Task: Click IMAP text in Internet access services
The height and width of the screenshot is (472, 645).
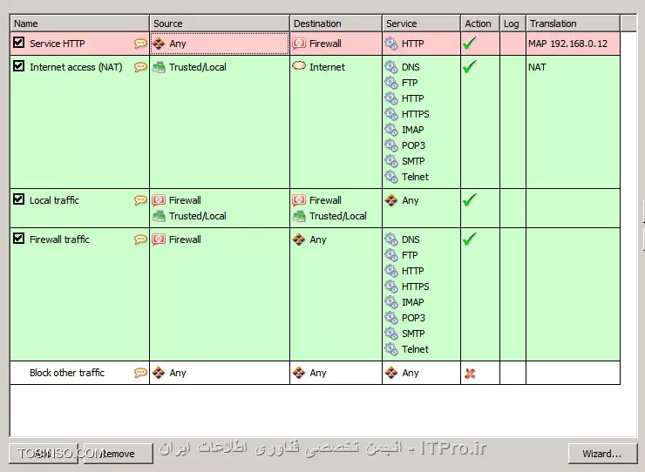Action: [x=413, y=130]
